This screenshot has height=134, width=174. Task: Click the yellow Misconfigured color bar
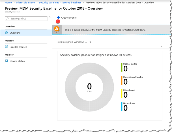[x=122, y=93]
